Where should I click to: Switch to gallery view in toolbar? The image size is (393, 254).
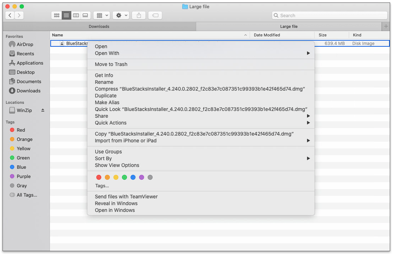click(86, 15)
